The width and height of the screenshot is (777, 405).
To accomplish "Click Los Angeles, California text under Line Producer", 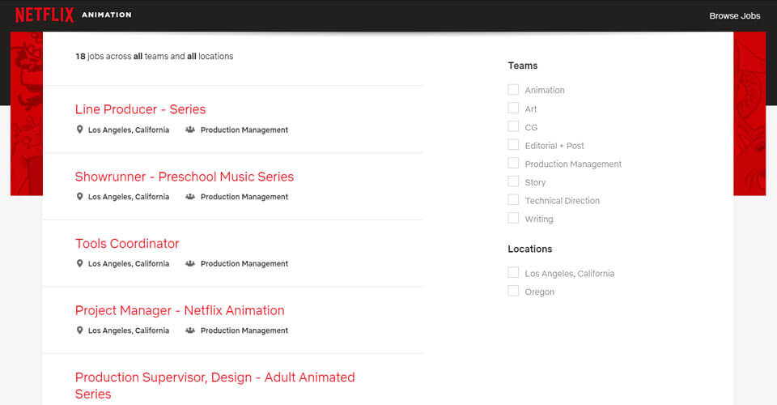I will [x=129, y=130].
